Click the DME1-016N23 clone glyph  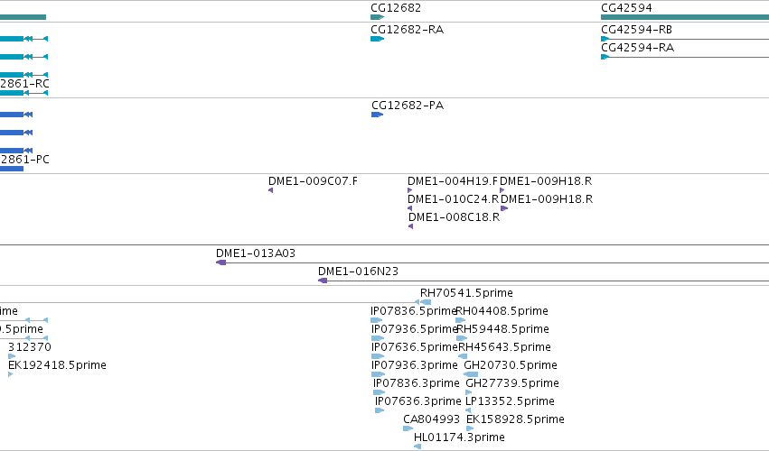(x=543, y=281)
